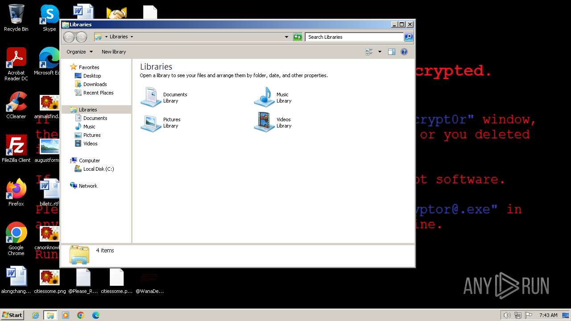Expand the Libraries breadcrumb arrow
Viewport: 571px width, 321px height.
click(x=132, y=37)
